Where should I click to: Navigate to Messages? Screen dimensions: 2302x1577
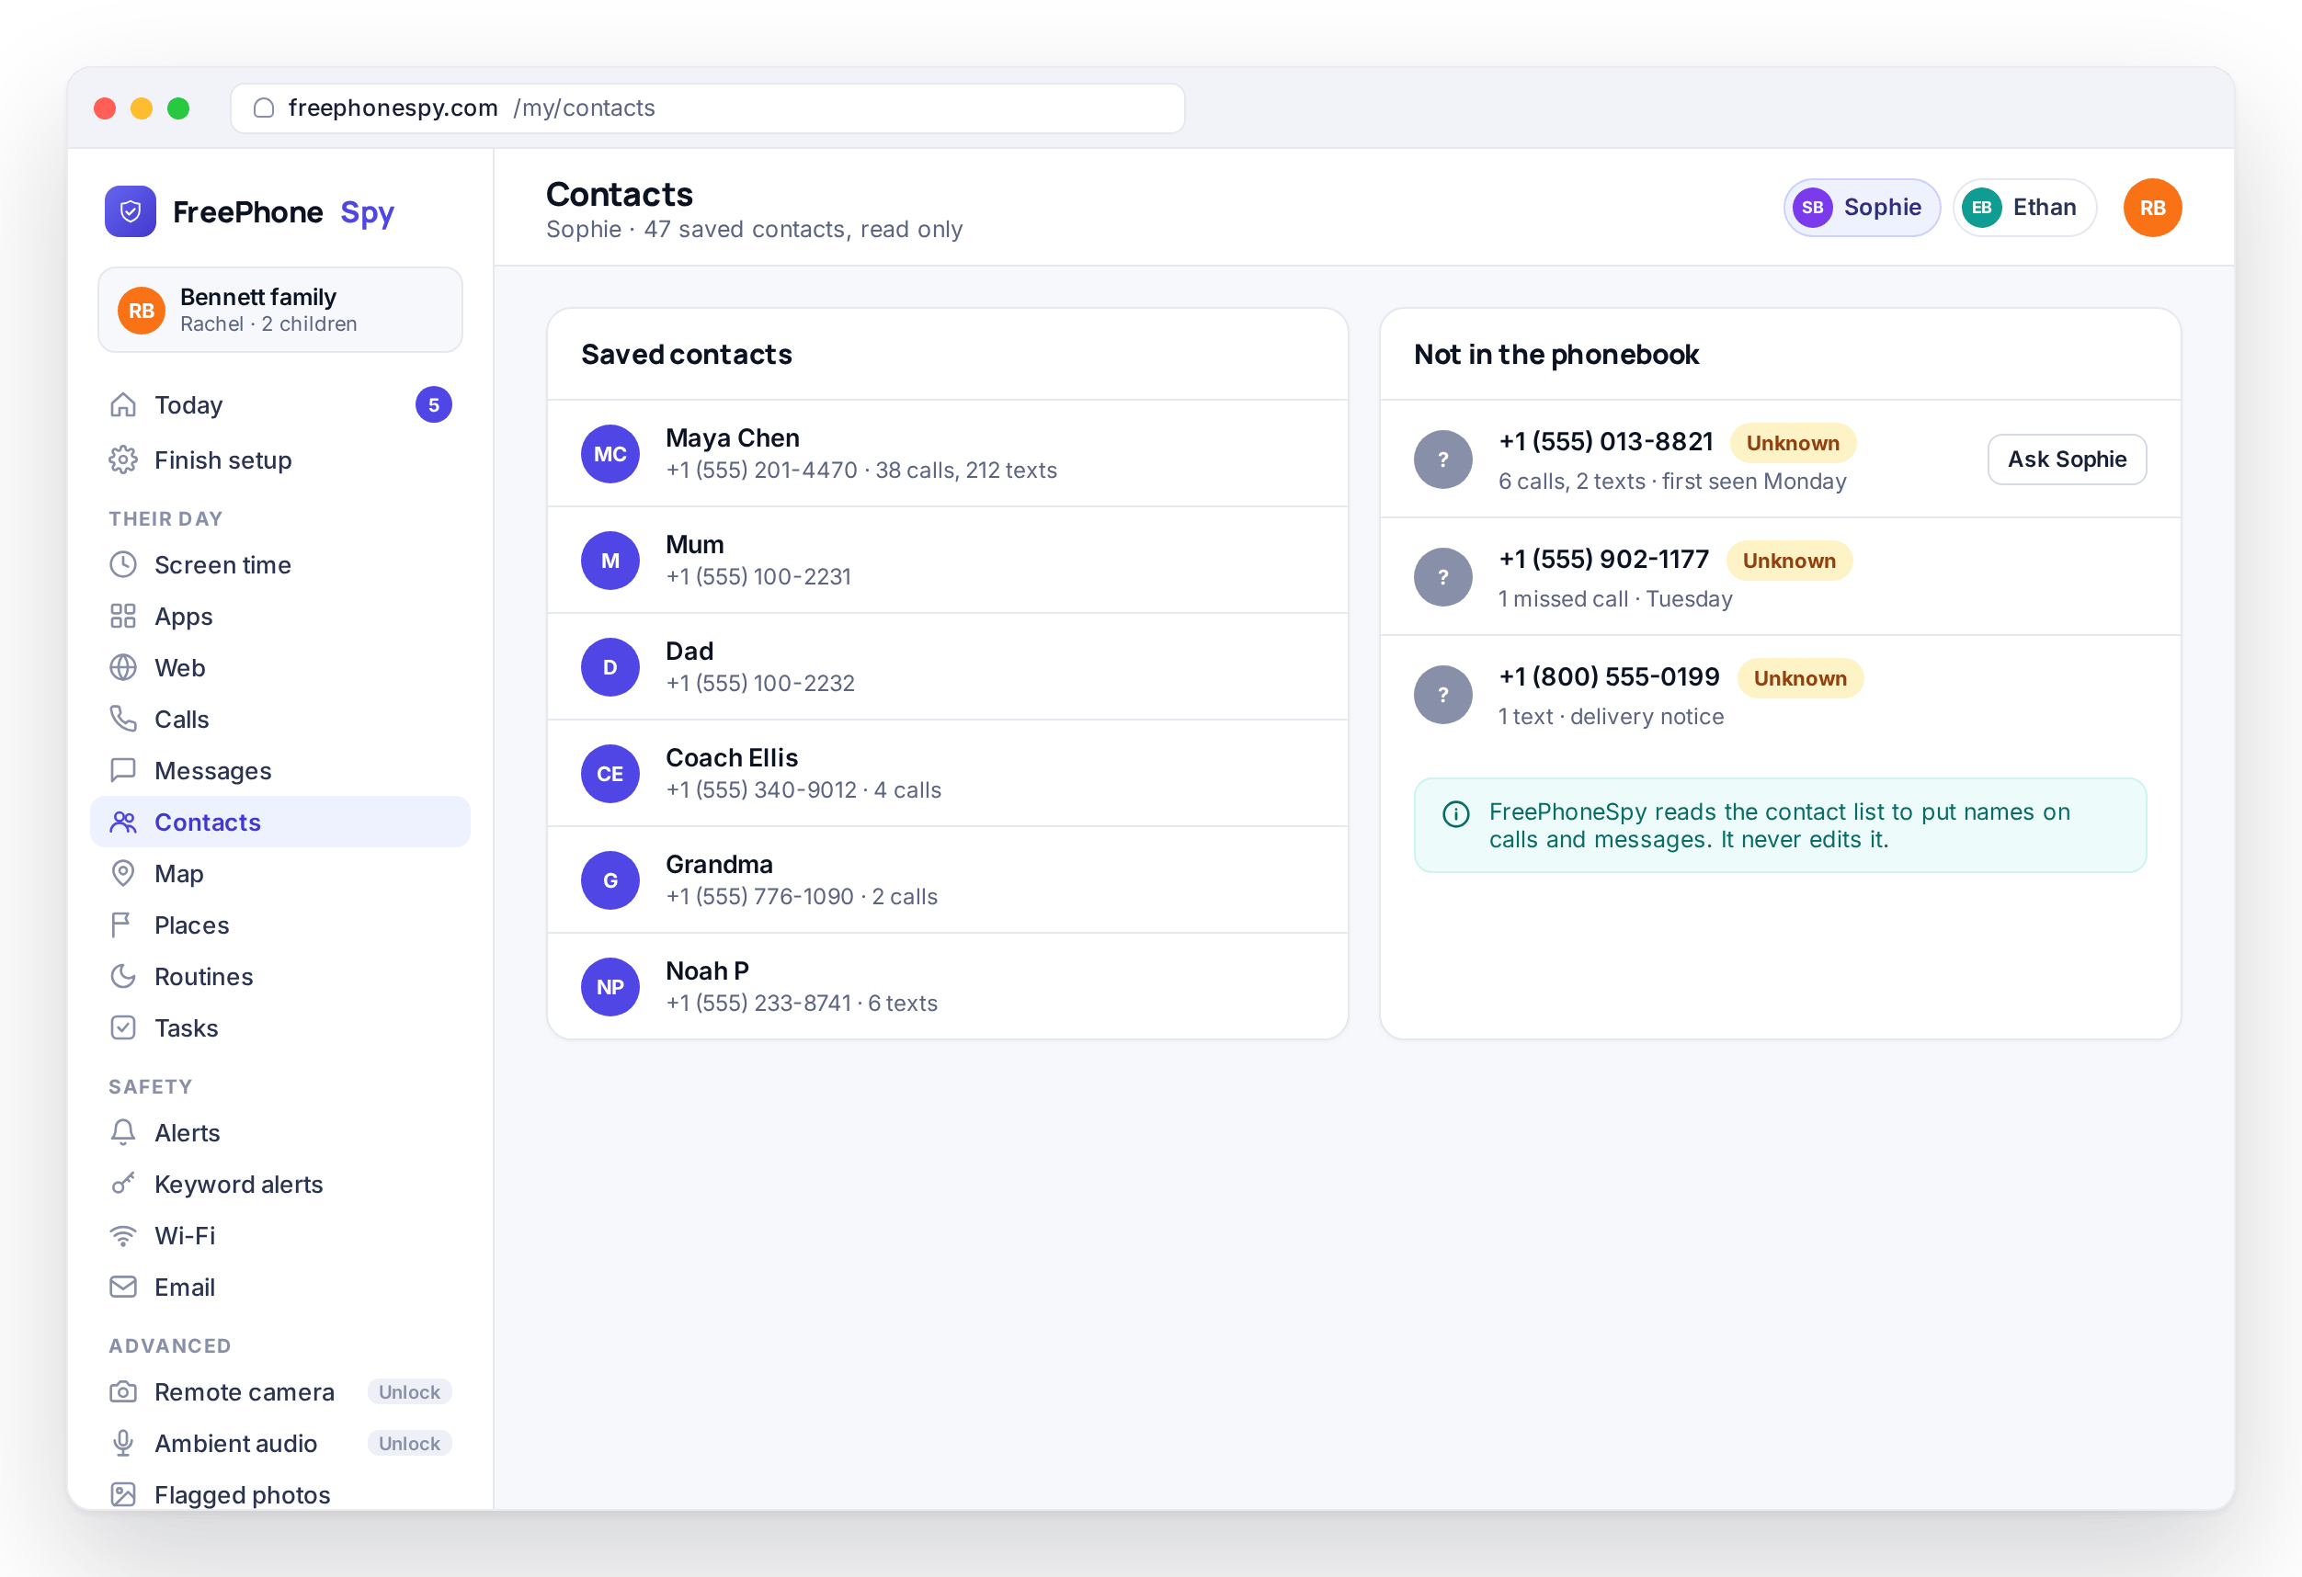point(280,771)
